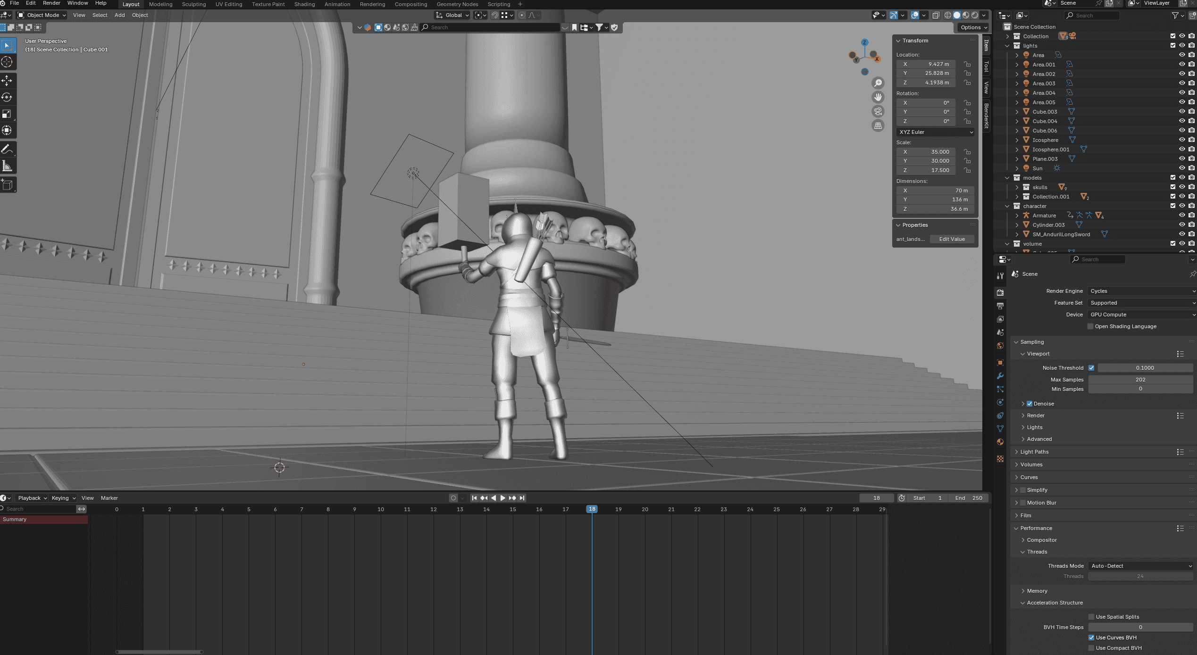
Task: Hide the Sun light in outliner
Action: pos(1181,168)
